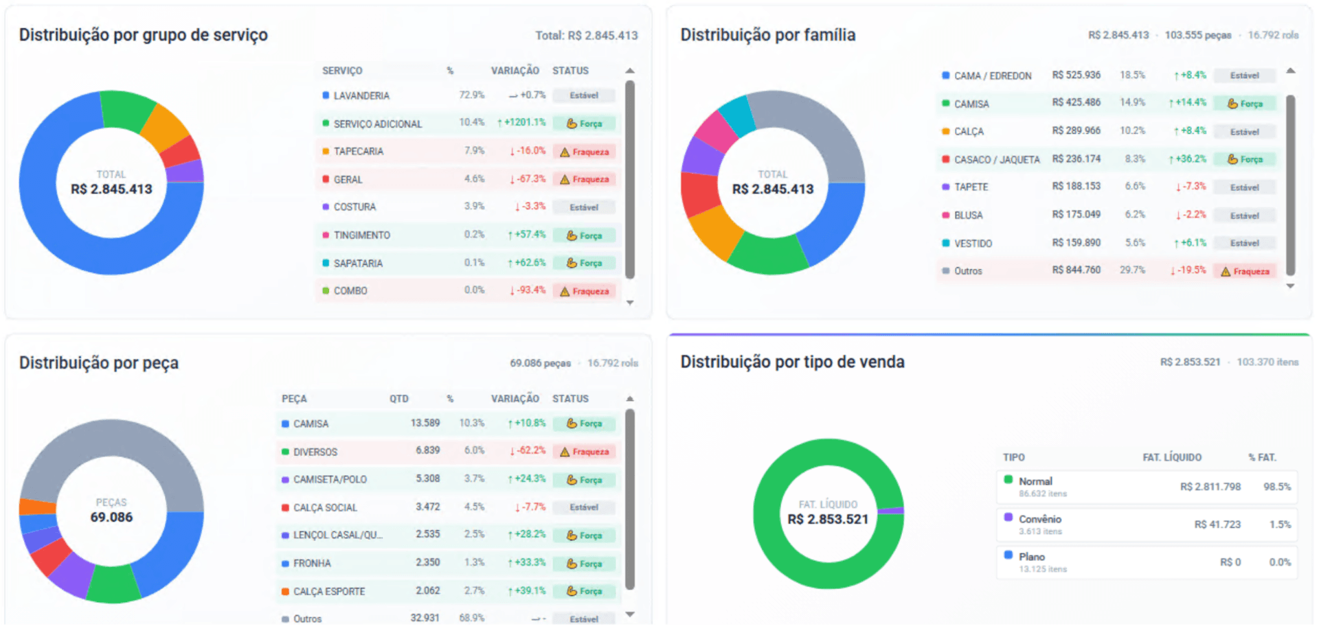Click the TIPO column header
This screenshot has height=633, width=1319.
tap(1013, 457)
